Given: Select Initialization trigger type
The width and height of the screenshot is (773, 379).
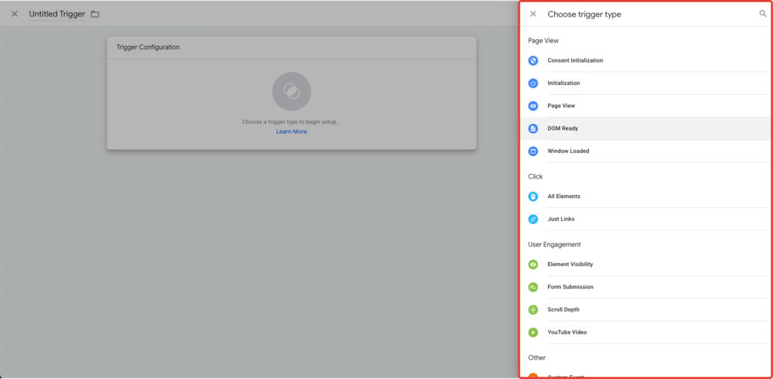Looking at the screenshot, I should 647,83.
